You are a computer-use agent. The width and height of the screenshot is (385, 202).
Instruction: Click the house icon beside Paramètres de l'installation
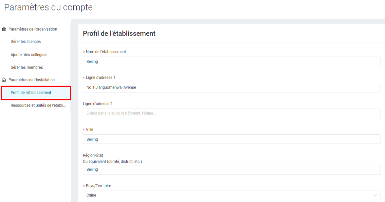(x=4, y=80)
